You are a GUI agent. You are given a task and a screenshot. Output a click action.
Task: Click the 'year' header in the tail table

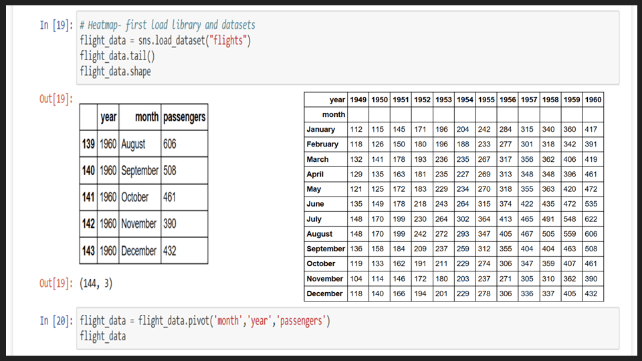[108, 117]
